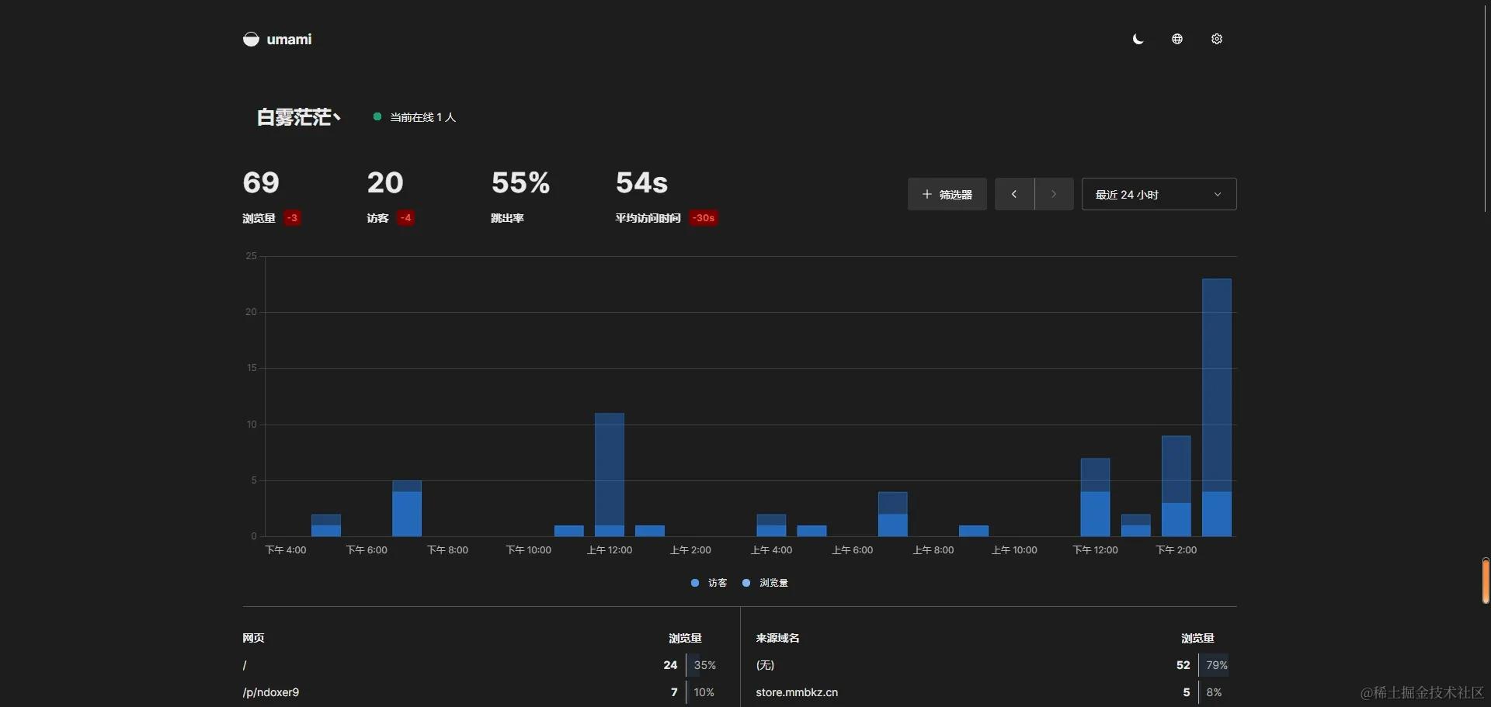Click the umami brand name text
Image resolution: width=1491 pixels, height=707 pixels.
(289, 40)
